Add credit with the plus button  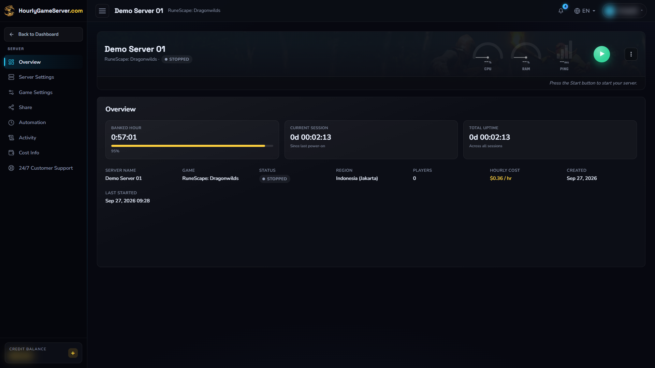(73, 353)
